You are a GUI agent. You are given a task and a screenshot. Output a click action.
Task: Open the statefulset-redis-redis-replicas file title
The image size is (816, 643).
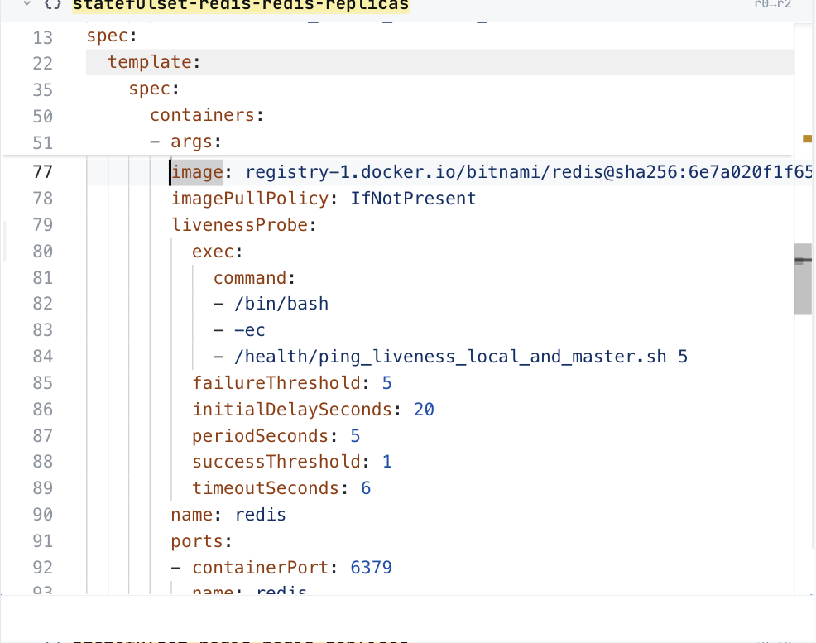[241, 5]
